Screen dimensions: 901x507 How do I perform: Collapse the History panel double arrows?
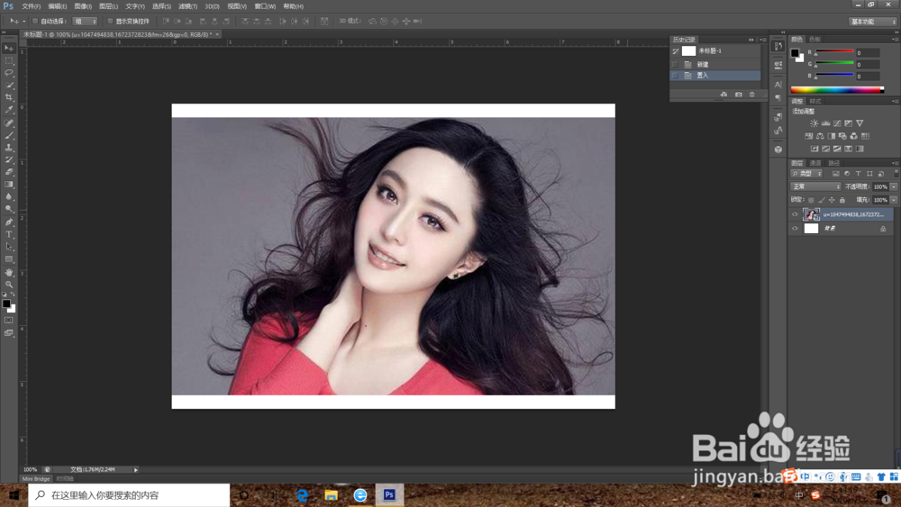pyautogui.click(x=751, y=40)
